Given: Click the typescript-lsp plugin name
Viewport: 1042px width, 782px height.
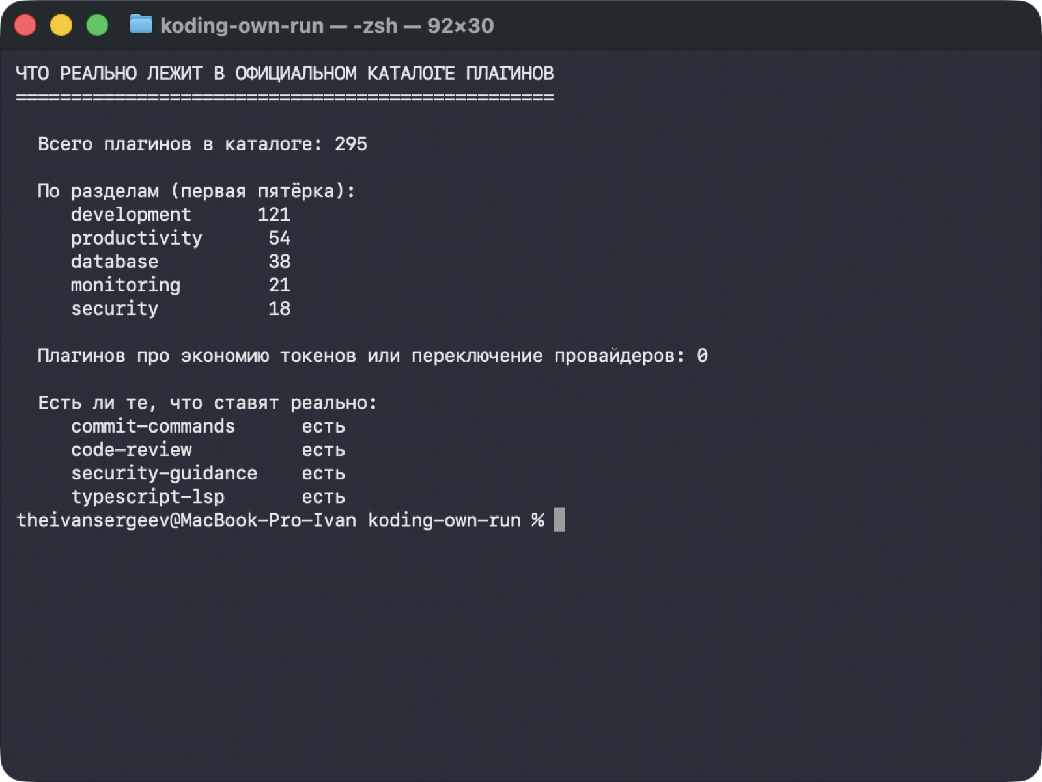Looking at the screenshot, I should pos(148,497).
